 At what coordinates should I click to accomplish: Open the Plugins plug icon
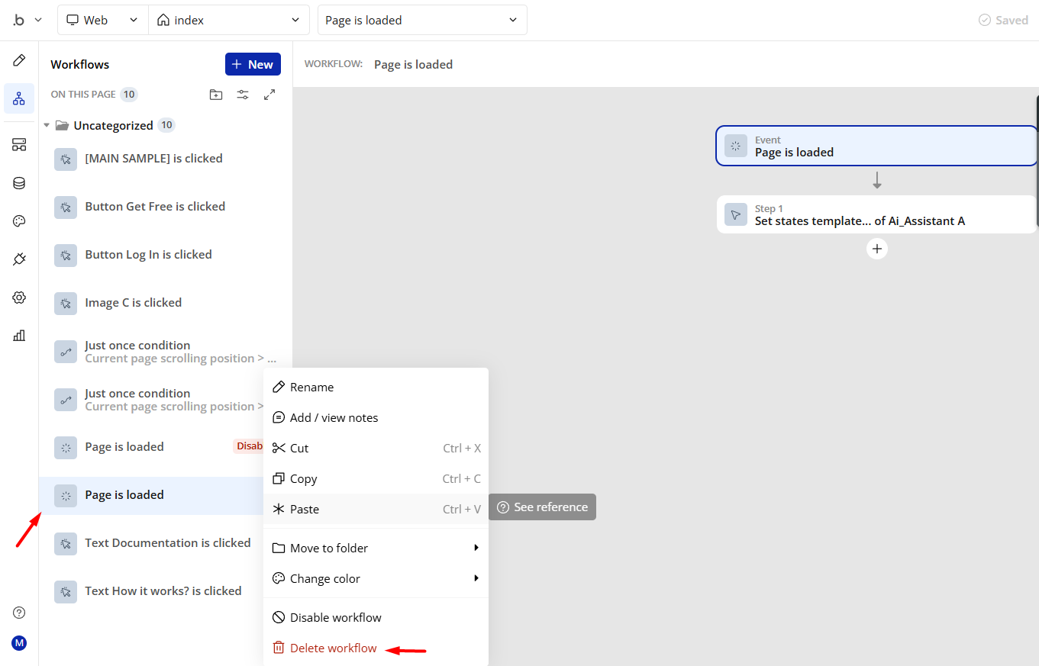click(x=19, y=259)
